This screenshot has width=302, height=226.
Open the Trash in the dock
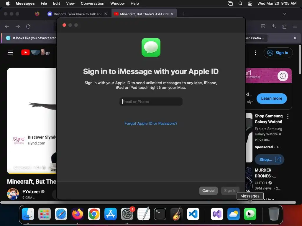(274, 214)
